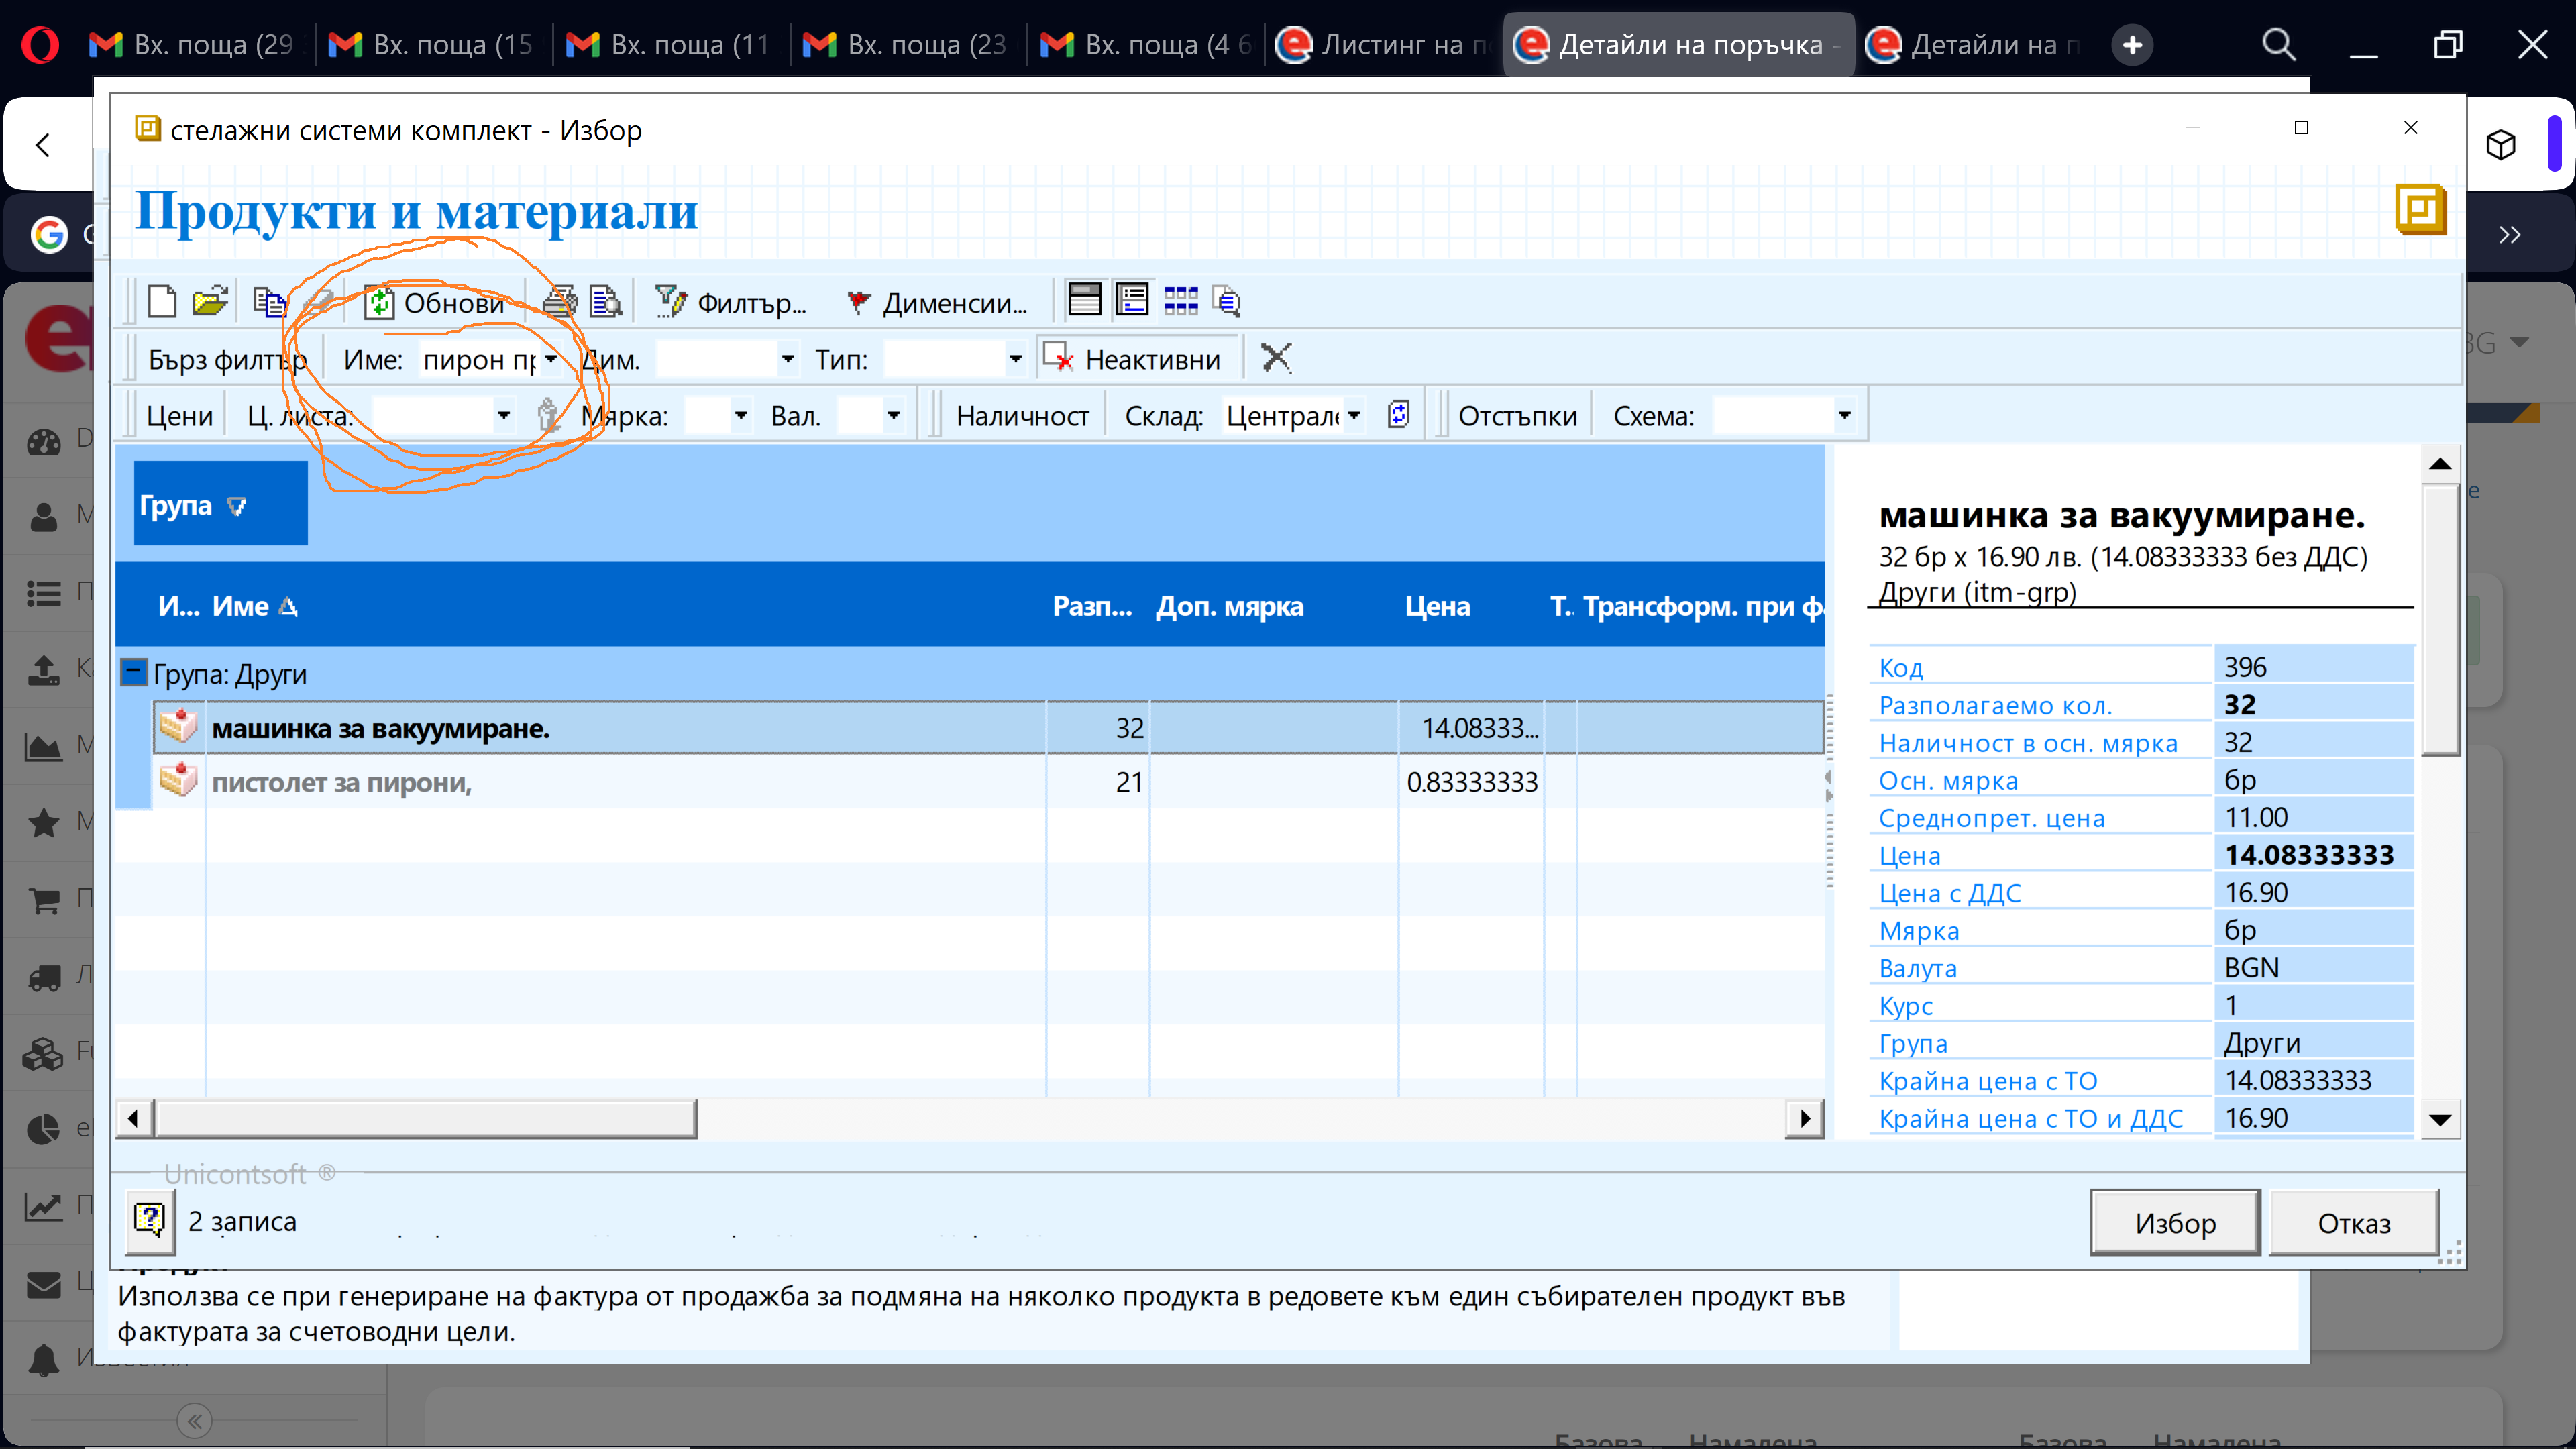Click the find-in-list magnifier toolbar icon
The width and height of the screenshot is (2576, 1449).
[1227, 301]
